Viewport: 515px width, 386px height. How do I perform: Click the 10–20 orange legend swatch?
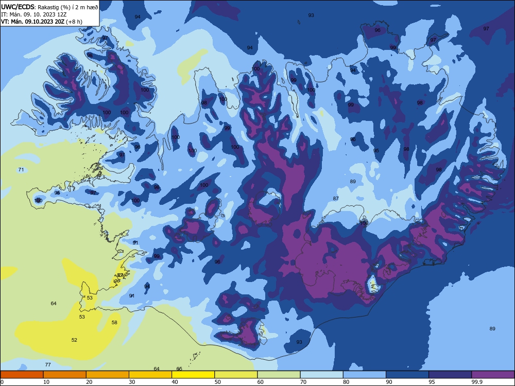click(x=65, y=375)
